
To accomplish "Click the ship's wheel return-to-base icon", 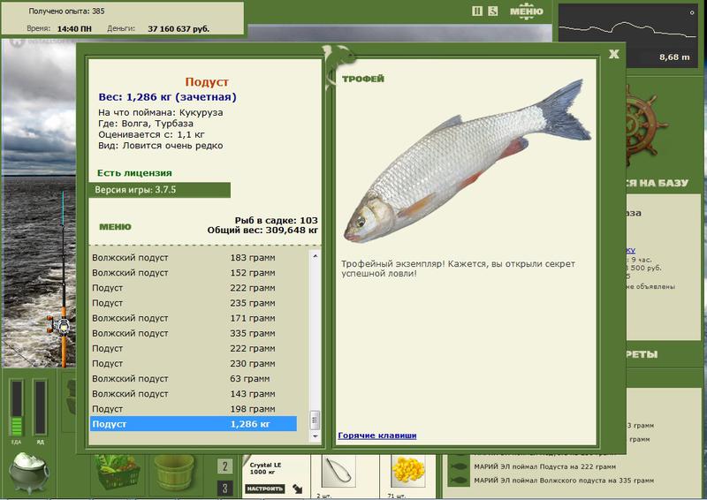I will point(646,125).
